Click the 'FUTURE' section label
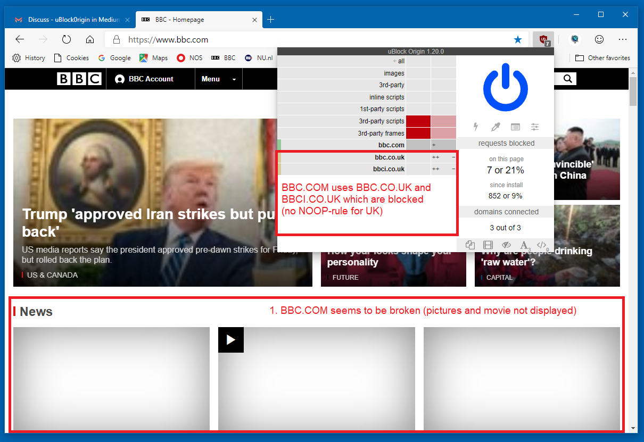644x442 pixels. pyautogui.click(x=345, y=277)
